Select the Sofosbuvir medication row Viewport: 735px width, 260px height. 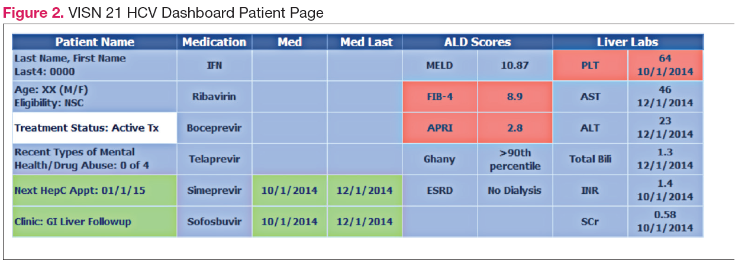tap(214, 222)
